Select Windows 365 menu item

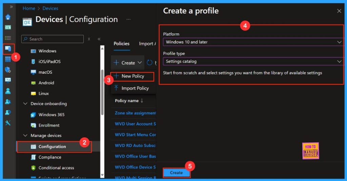[52, 115]
